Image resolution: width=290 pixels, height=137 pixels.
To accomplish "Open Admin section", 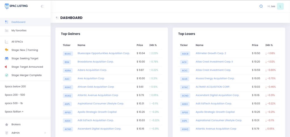I will click(16, 133).
